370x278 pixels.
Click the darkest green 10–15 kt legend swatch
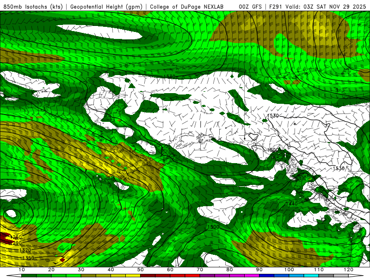29,276
